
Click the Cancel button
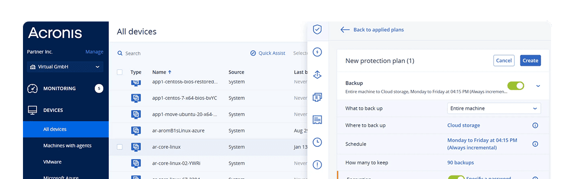click(504, 60)
